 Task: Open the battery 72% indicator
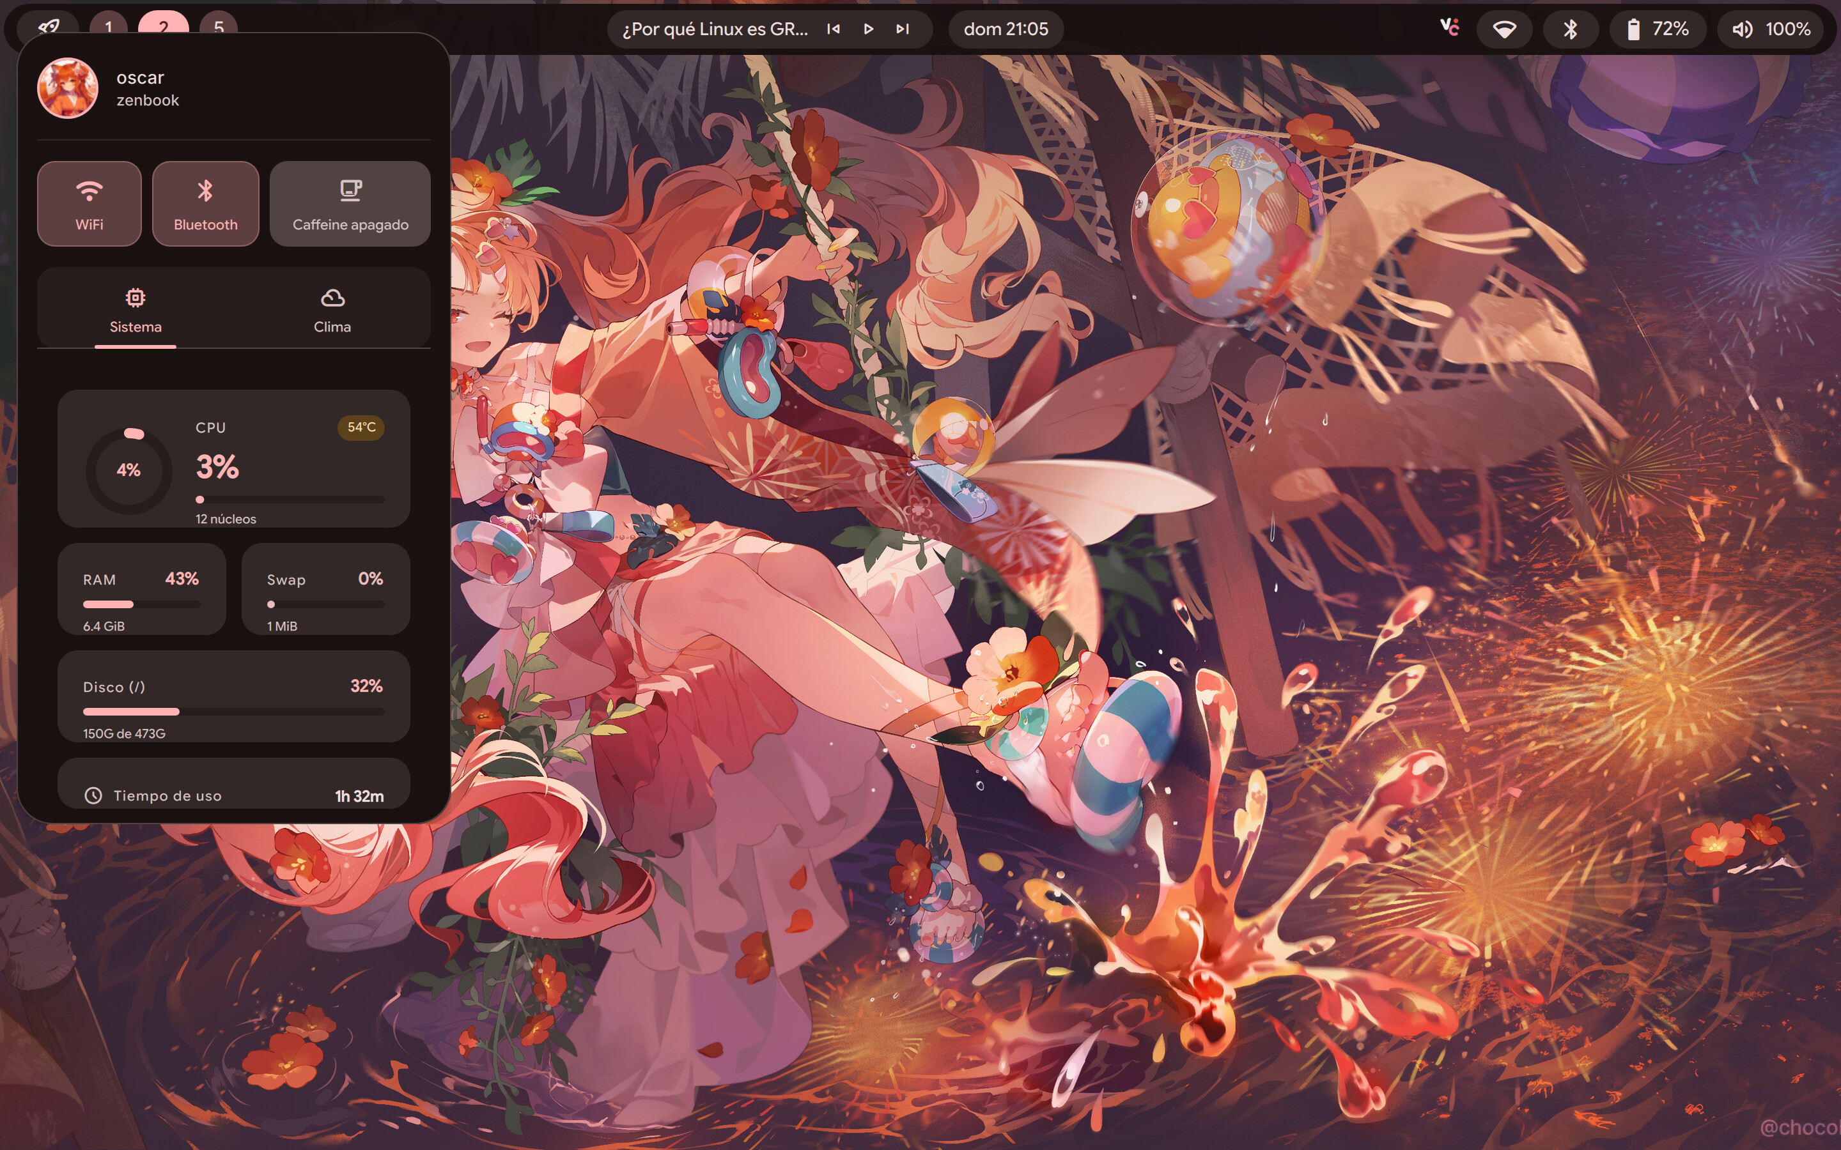1658,29
